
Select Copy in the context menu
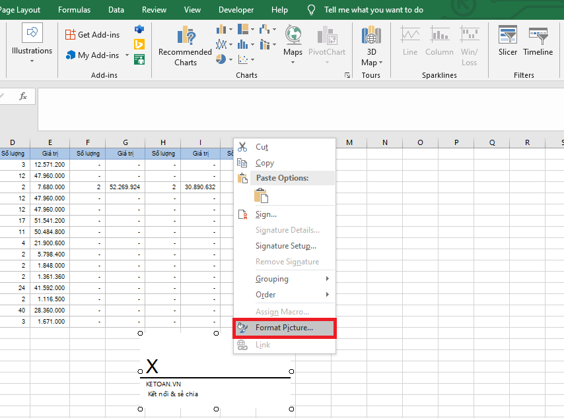coord(264,163)
